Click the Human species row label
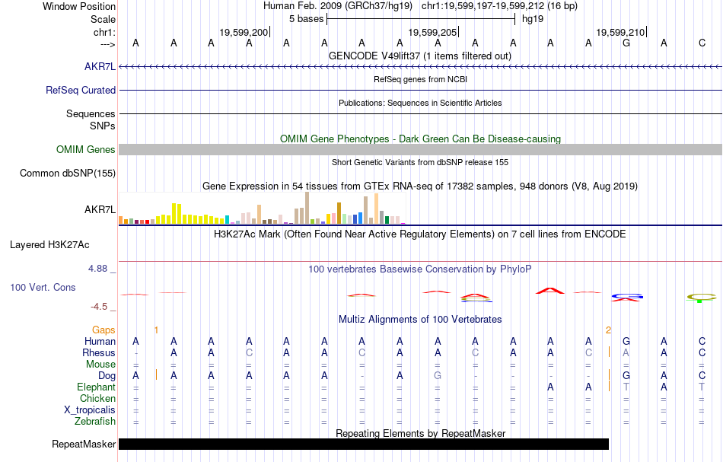The width and height of the screenshot is (723, 462). [100, 341]
